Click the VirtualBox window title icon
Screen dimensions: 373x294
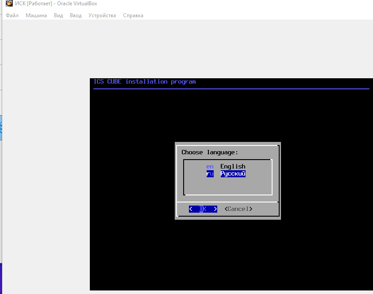point(9,4)
